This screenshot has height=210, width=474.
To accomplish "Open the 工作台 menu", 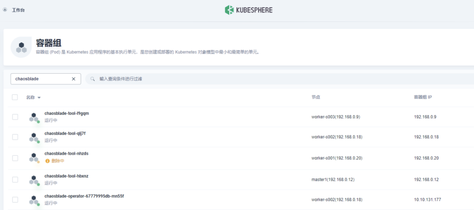I will pos(18,10).
